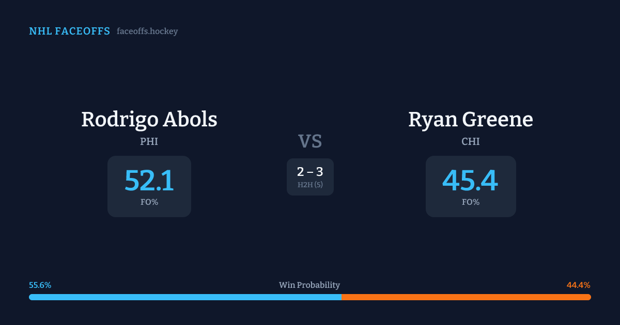Click the blue segment of probability bar
620x325 pixels.
click(x=185, y=297)
